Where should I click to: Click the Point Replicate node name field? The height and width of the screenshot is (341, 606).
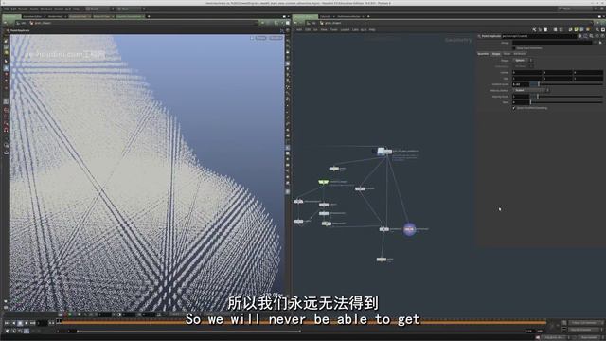pos(539,36)
